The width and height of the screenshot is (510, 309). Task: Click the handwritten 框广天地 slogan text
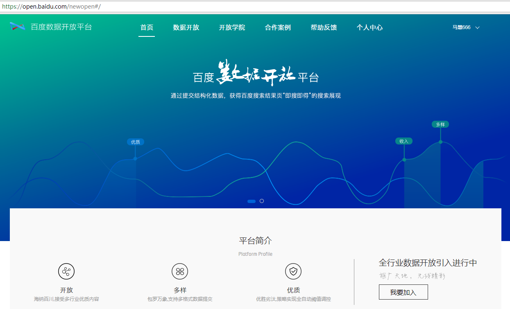click(412, 276)
